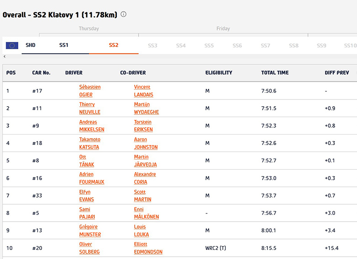The height and width of the screenshot is (259, 357).
Task: Select the SS2 stage tab
Action: coord(114,46)
